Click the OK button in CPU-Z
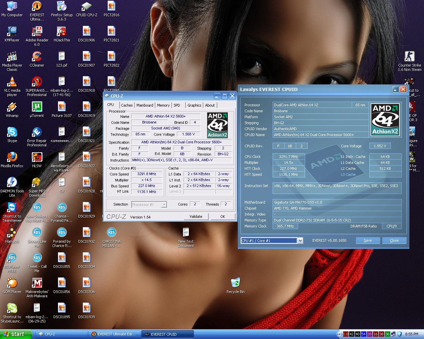424x339 pixels. [x=223, y=217]
